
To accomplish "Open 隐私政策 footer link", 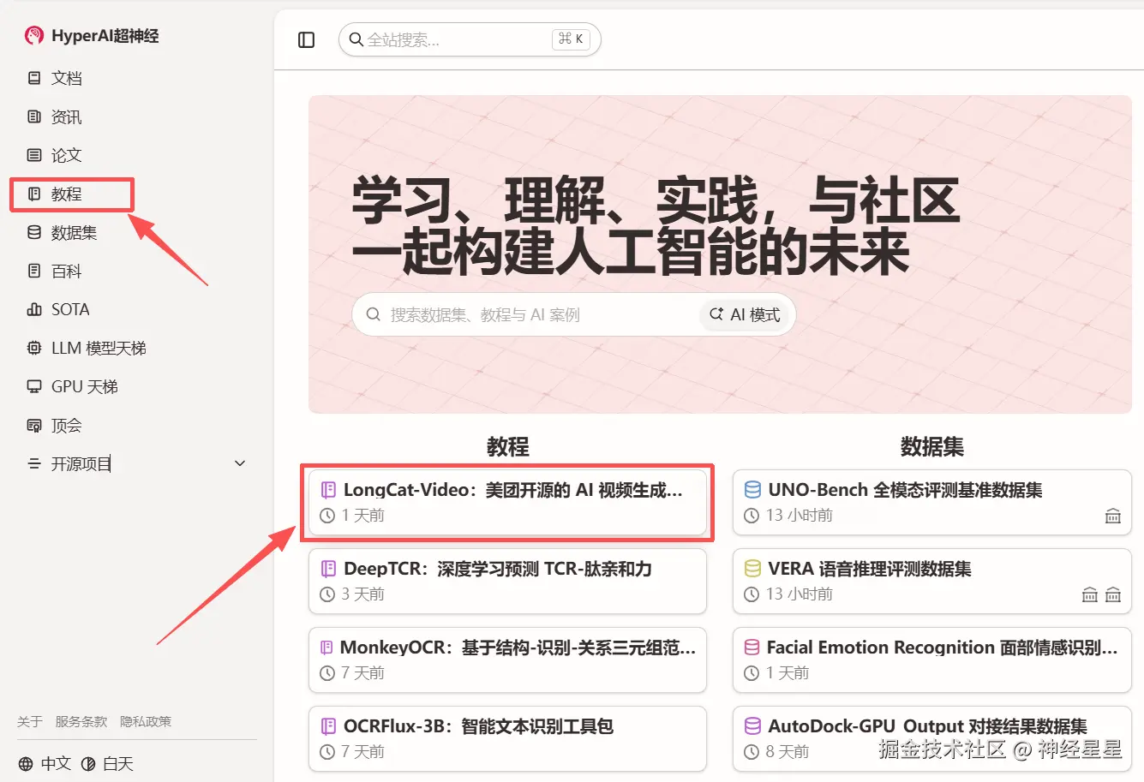I will click(146, 722).
